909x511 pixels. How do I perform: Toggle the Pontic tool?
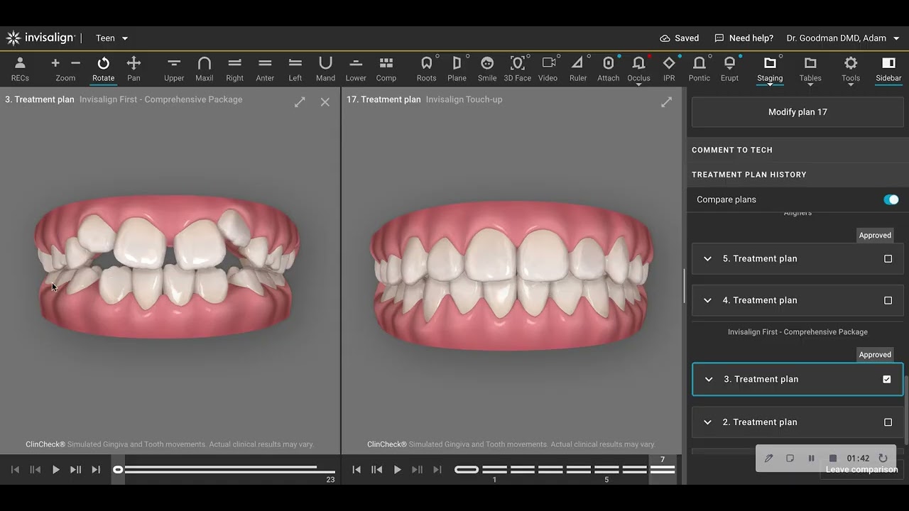point(700,69)
